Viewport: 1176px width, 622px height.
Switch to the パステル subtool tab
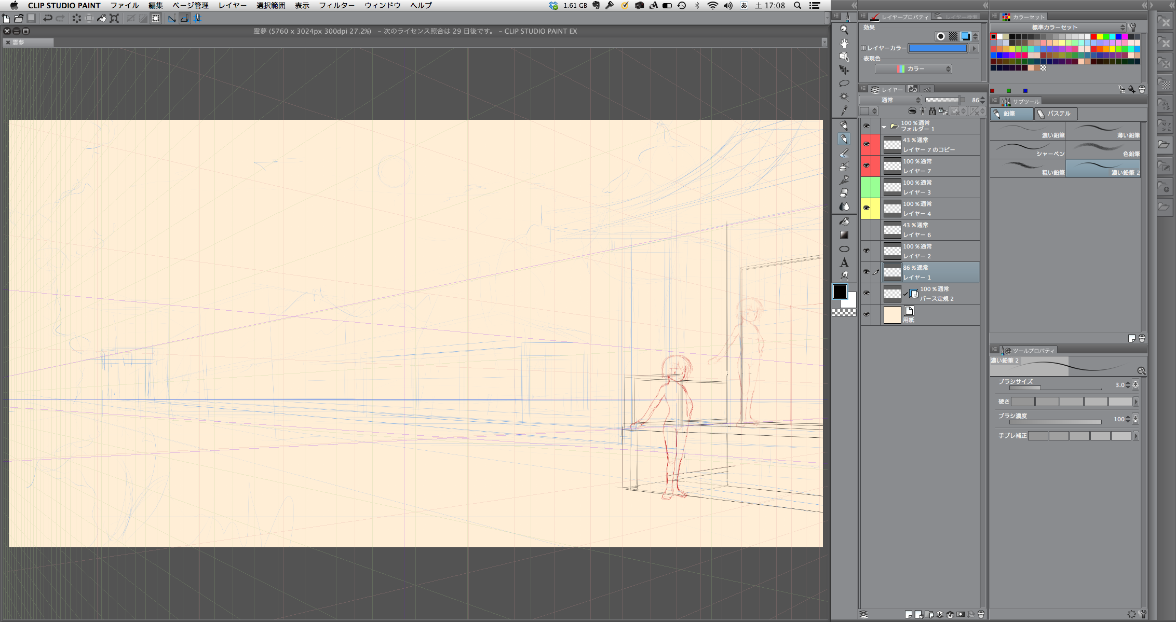(1056, 114)
